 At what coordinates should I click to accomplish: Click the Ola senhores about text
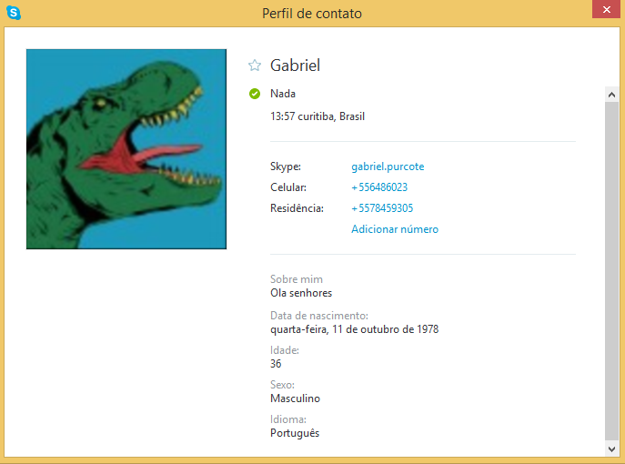click(x=301, y=293)
